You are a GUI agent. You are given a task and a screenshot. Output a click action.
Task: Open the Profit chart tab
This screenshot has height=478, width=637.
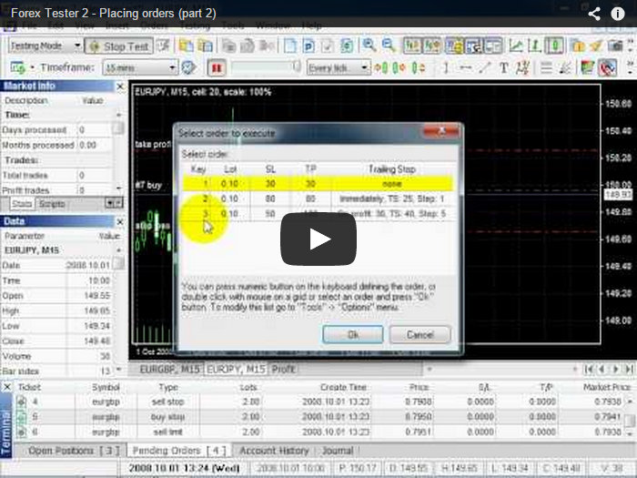point(284,369)
